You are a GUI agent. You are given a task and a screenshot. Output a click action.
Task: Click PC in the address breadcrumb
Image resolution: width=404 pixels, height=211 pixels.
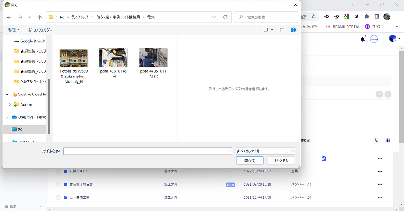click(x=62, y=17)
